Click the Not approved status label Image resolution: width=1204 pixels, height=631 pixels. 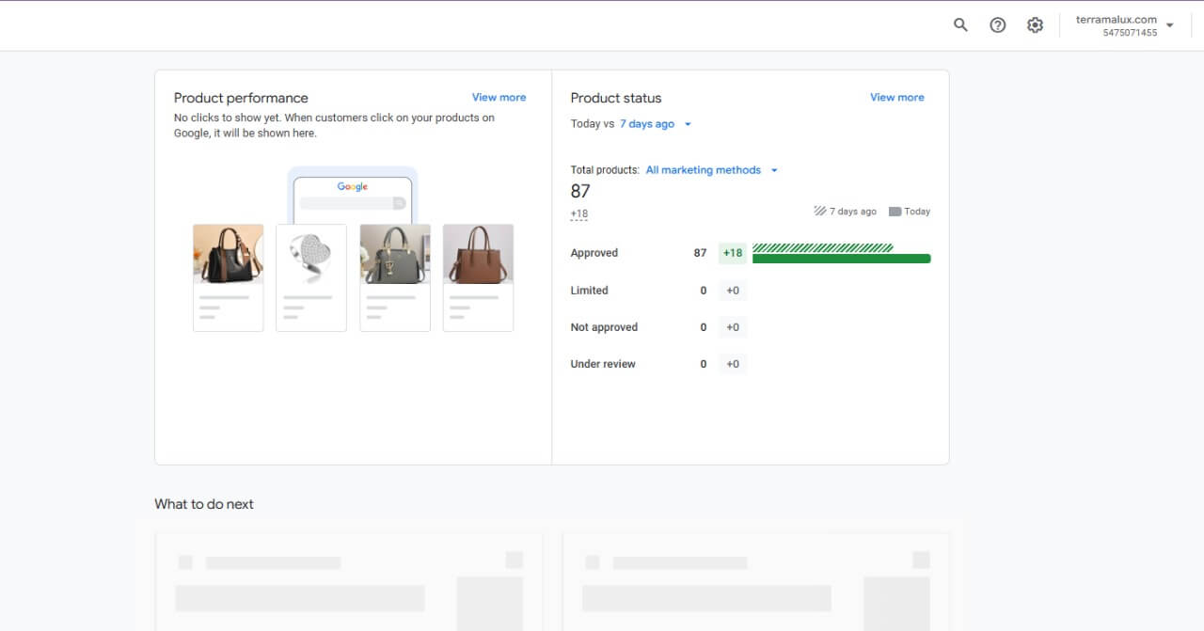(x=604, y=327)
